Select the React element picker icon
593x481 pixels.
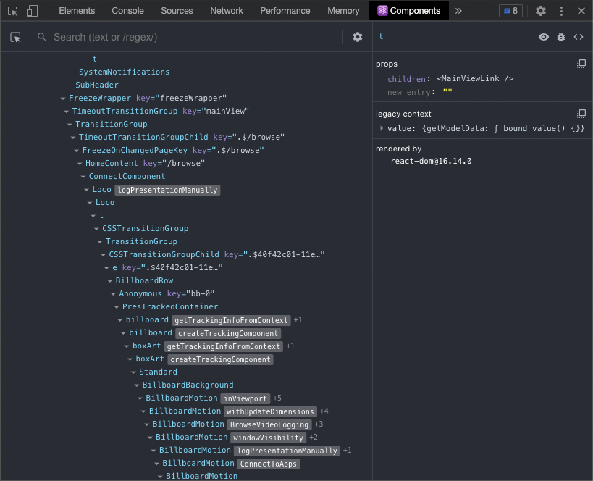click(15, 36)
